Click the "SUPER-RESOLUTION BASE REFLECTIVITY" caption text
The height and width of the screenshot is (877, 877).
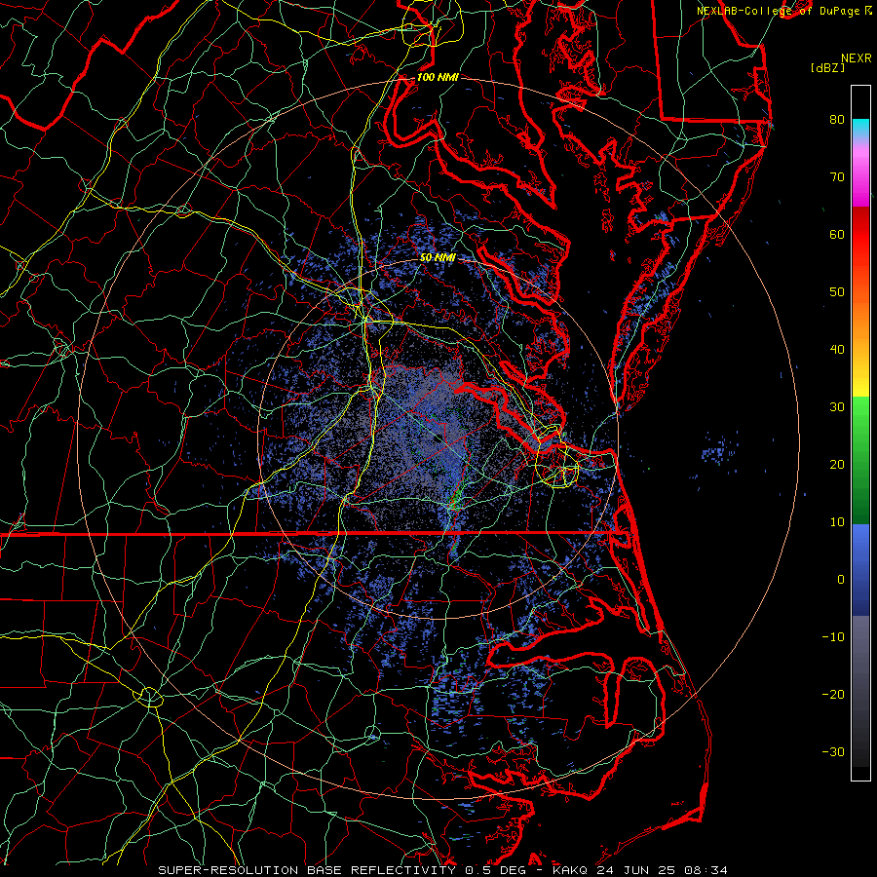click(x=307, y=870)
